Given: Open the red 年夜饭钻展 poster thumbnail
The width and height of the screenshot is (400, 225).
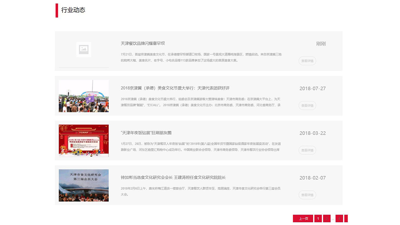Looking at the screenshot, I should (x=84, y=141).
